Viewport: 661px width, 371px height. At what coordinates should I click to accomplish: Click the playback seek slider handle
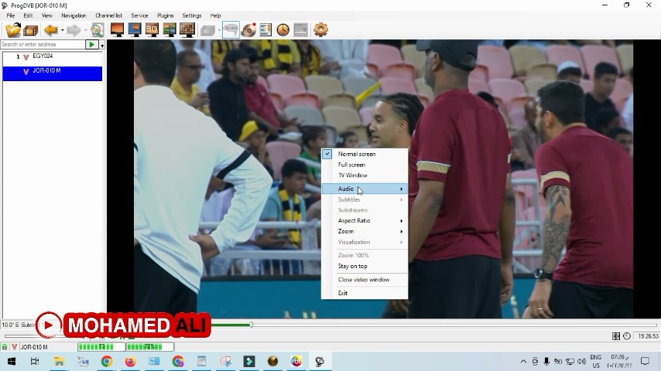(x=251, y=325)
